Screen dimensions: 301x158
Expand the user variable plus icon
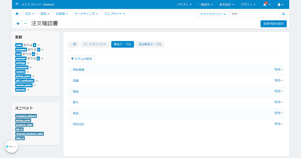[37, 54]
